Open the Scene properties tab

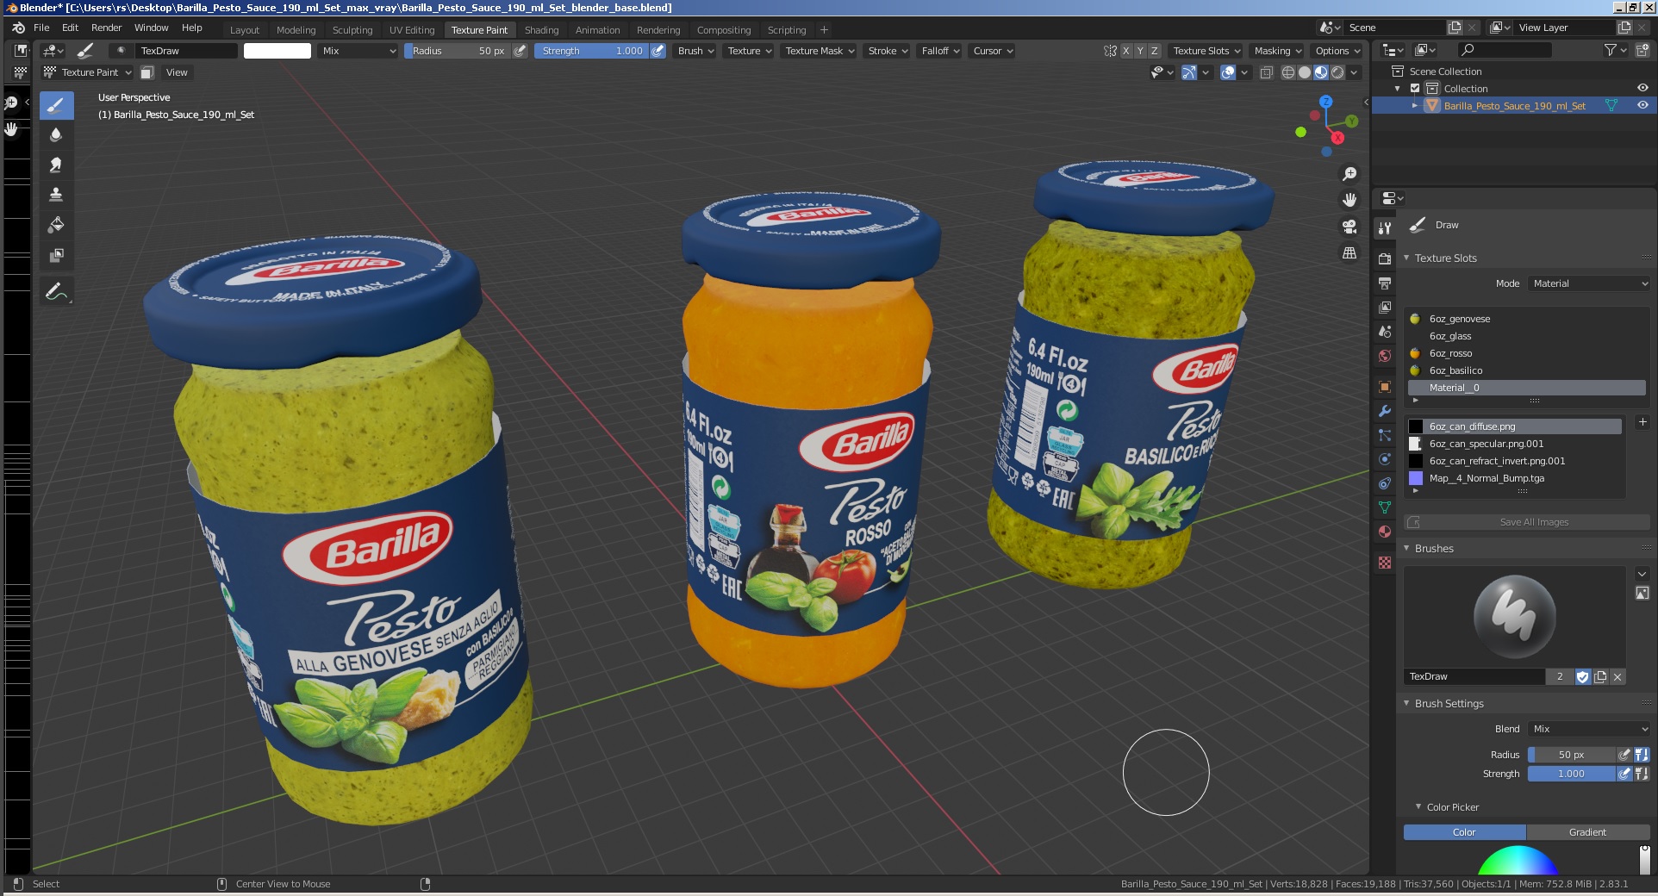click(1385, 332)
